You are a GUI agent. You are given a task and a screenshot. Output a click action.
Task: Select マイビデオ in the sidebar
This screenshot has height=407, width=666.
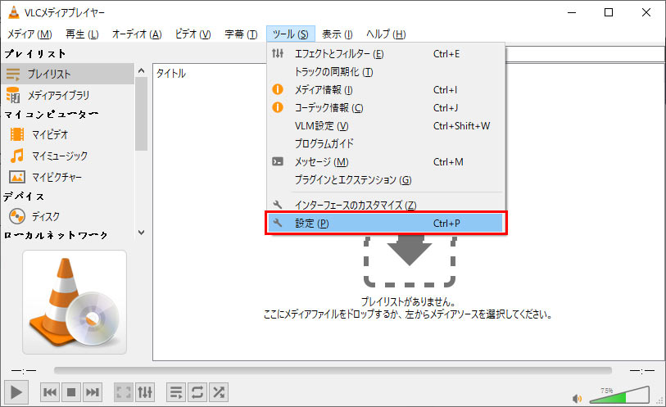50,134
